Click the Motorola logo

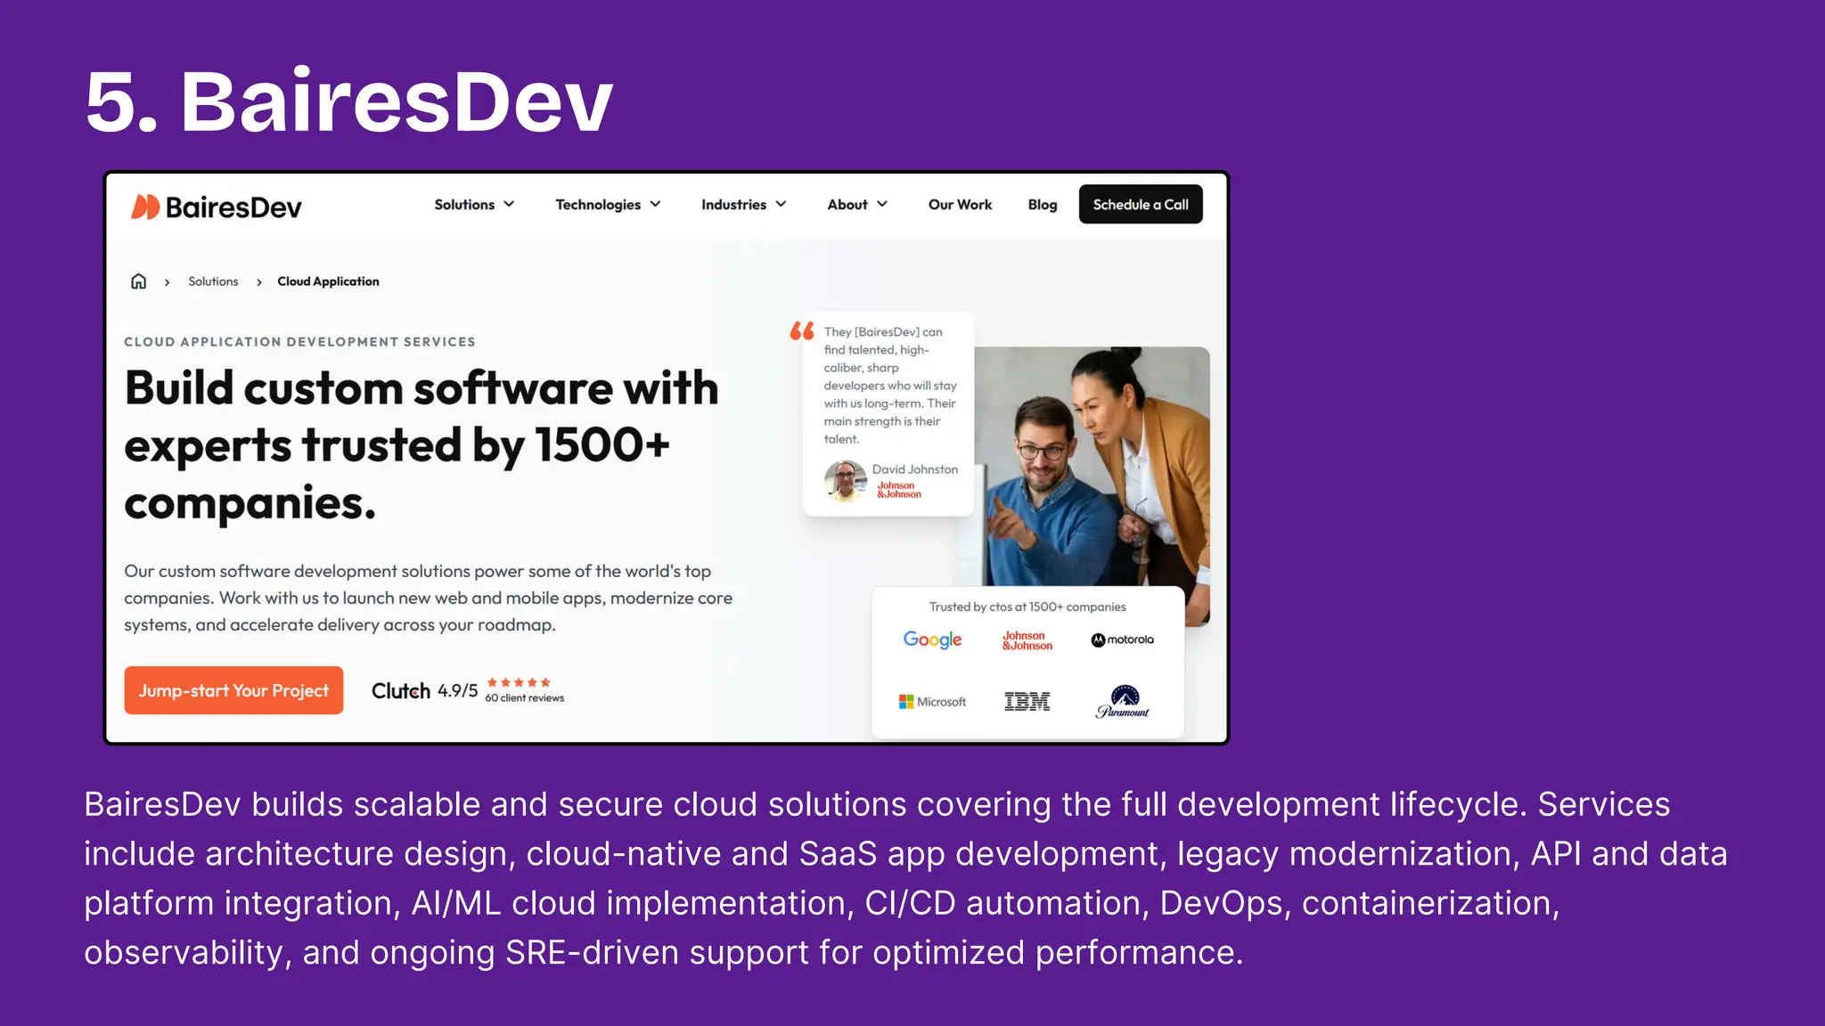pyautogui.click(x=1122, y=639)
